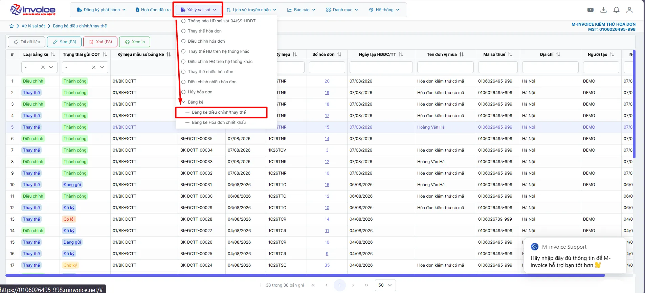This screenshot has width=645, height=293.
Task: Select Hủy hóa đơn option
Action: 200,92
